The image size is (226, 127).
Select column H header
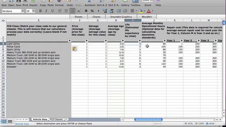click(x=116, y=20)
